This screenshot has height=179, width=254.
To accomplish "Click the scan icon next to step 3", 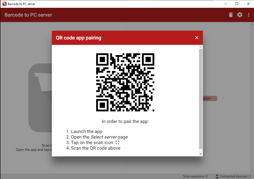I will point(118,143).
